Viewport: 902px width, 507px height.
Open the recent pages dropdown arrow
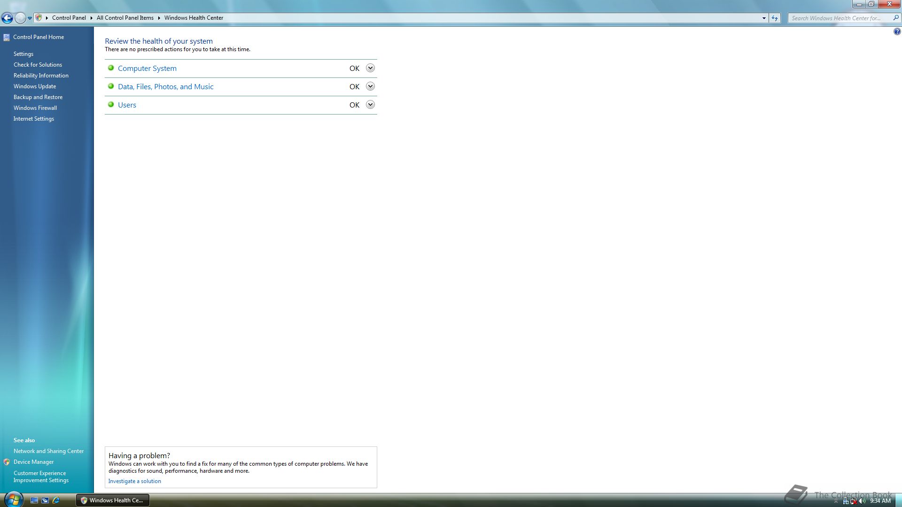pos(30,18)
